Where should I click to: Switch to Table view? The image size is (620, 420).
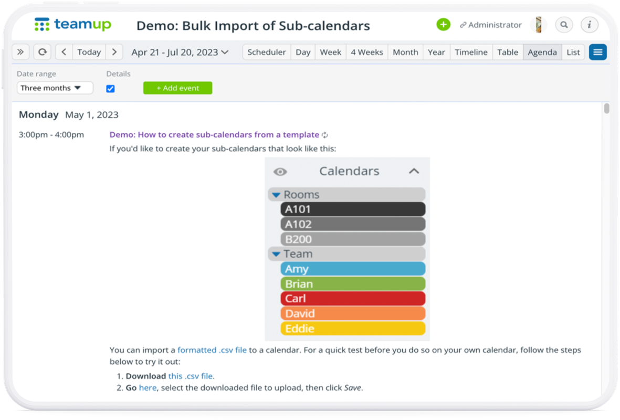(508, 52)
